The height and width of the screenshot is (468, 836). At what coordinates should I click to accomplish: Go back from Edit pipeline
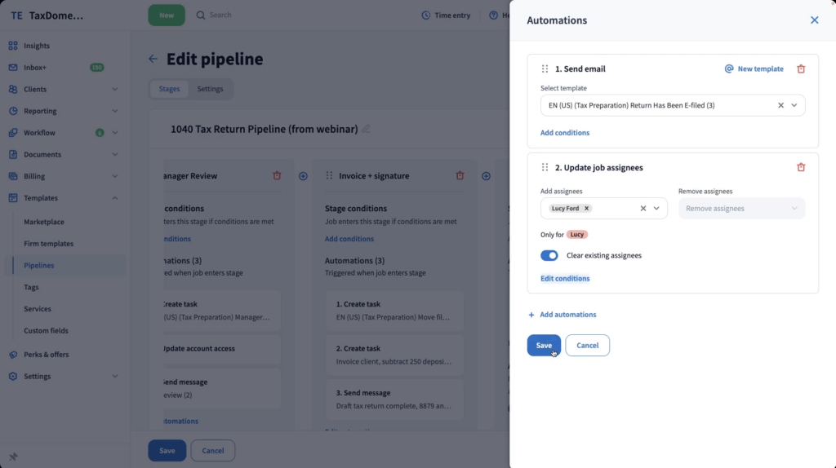point(153,59)
